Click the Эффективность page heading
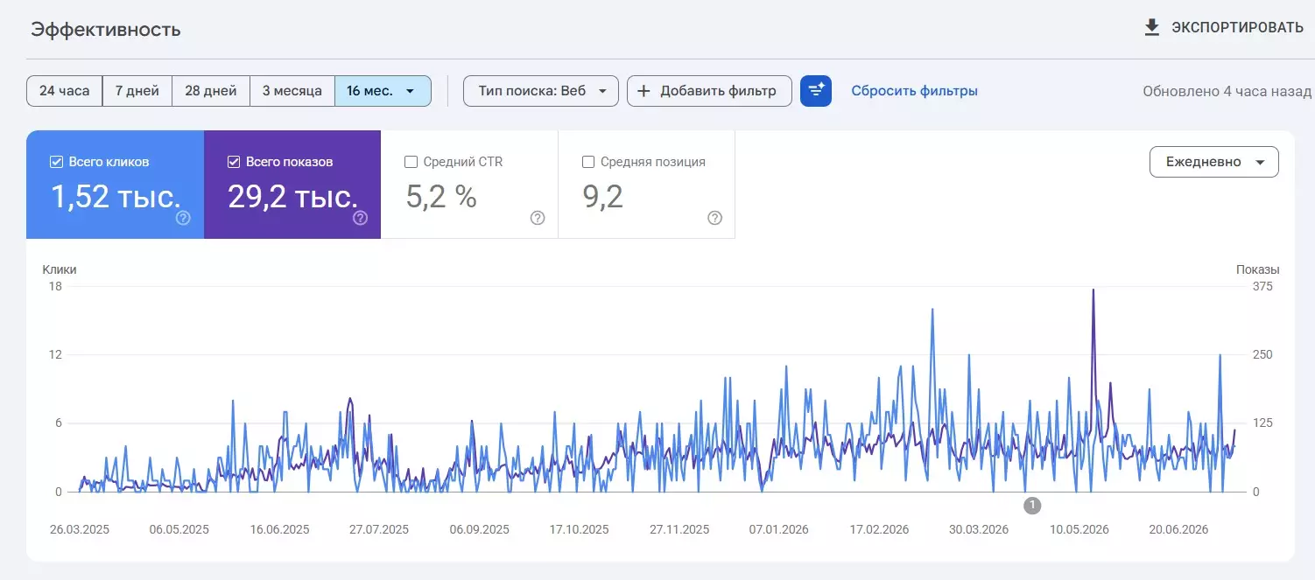 click(106, 29)
